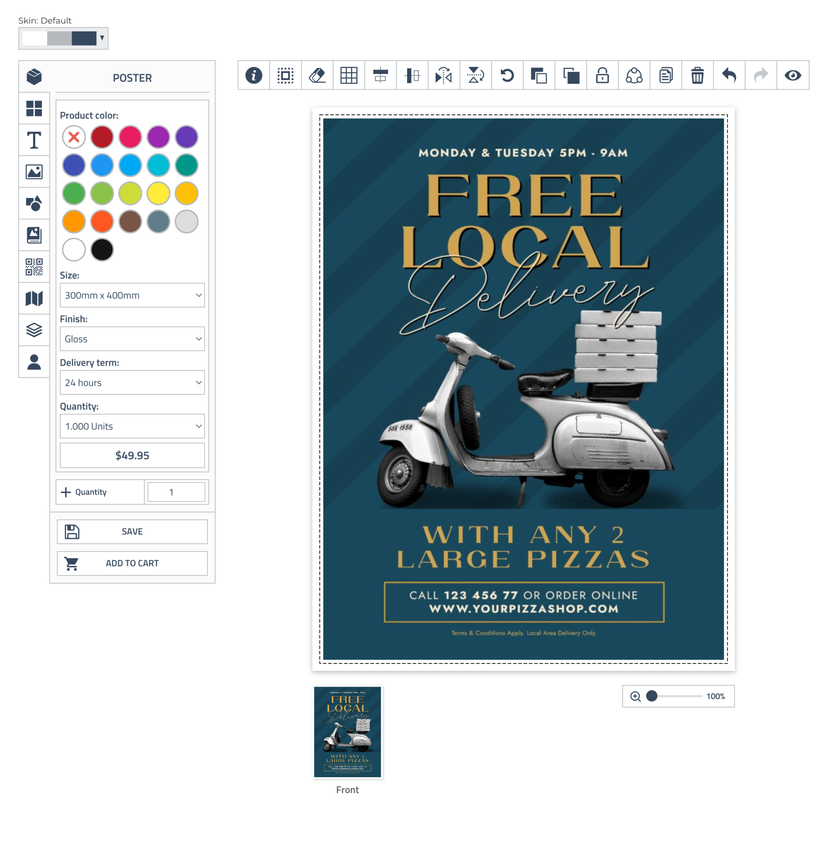Select the Front page thumbnail
824x848 pixels.
(x=347, y=732)
